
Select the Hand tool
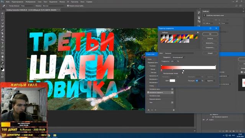[x=2, y=56]
